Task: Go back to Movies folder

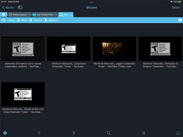Action: click(x=8, y=7)
